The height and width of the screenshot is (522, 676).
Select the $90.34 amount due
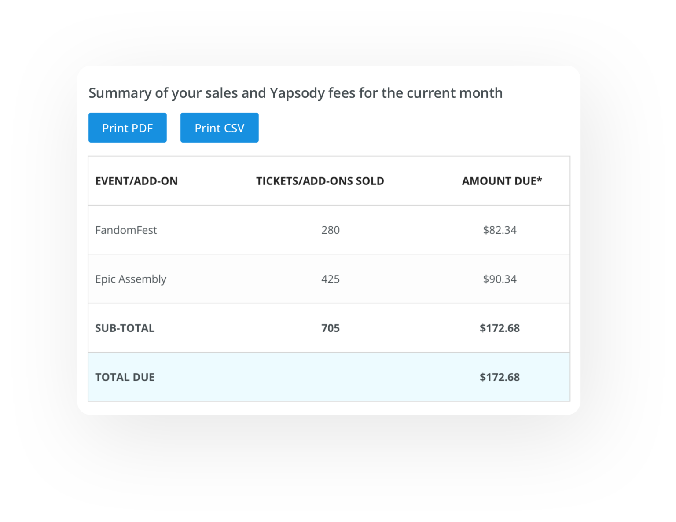500,279
